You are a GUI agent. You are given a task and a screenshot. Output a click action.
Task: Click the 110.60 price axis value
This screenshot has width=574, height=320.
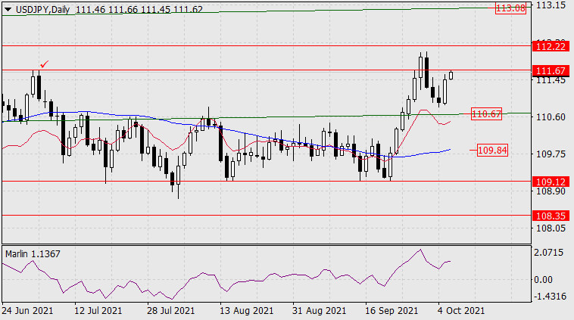coord(551,117)
